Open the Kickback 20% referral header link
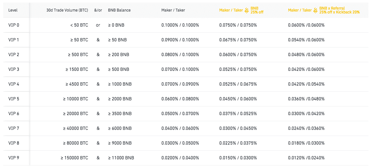Image resolution: width=371 pixels, height=168 pixels. coord(339,10)
